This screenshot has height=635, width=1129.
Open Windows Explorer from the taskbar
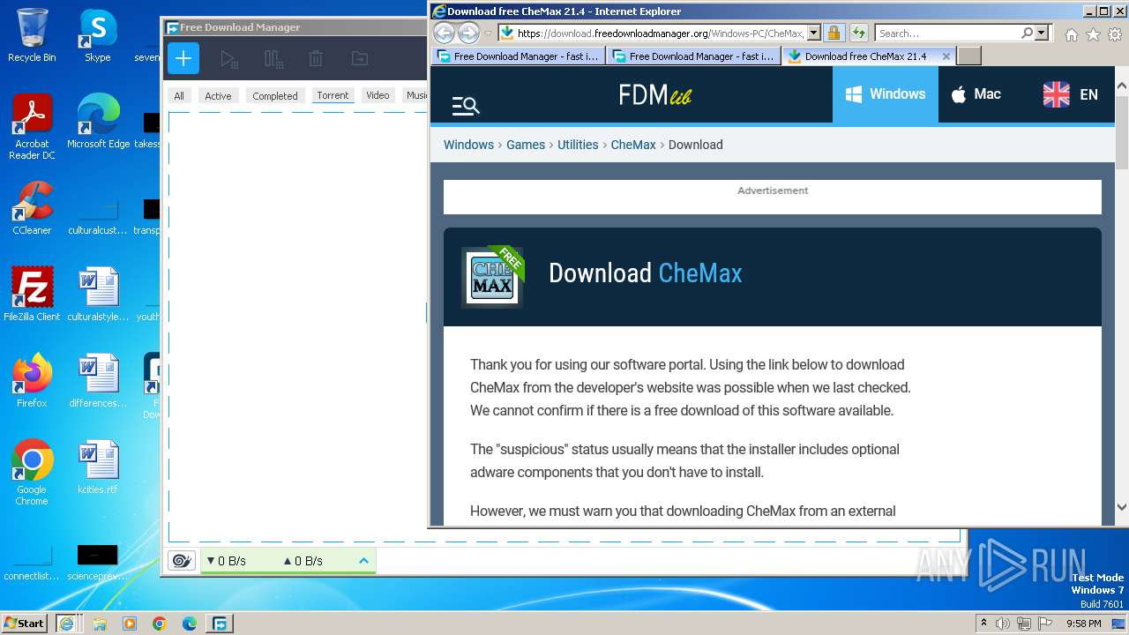tap(100, 624)
